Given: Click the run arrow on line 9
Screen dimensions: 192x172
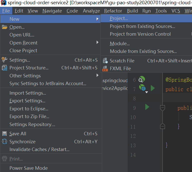Looking at the screenshot, I should click(x=147, y=107).
